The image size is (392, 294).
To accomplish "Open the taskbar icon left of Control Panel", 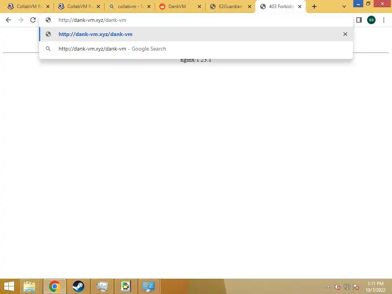I will (126, 286).
